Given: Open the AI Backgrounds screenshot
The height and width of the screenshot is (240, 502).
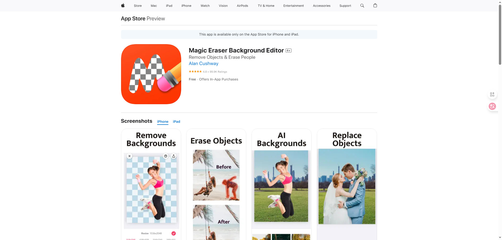Looking at the screenshot, I should 282,184.
